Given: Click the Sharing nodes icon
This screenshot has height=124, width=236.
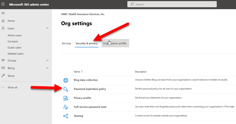Looking at the screenshot, I should pyautogui.click(x=66, y=116).
